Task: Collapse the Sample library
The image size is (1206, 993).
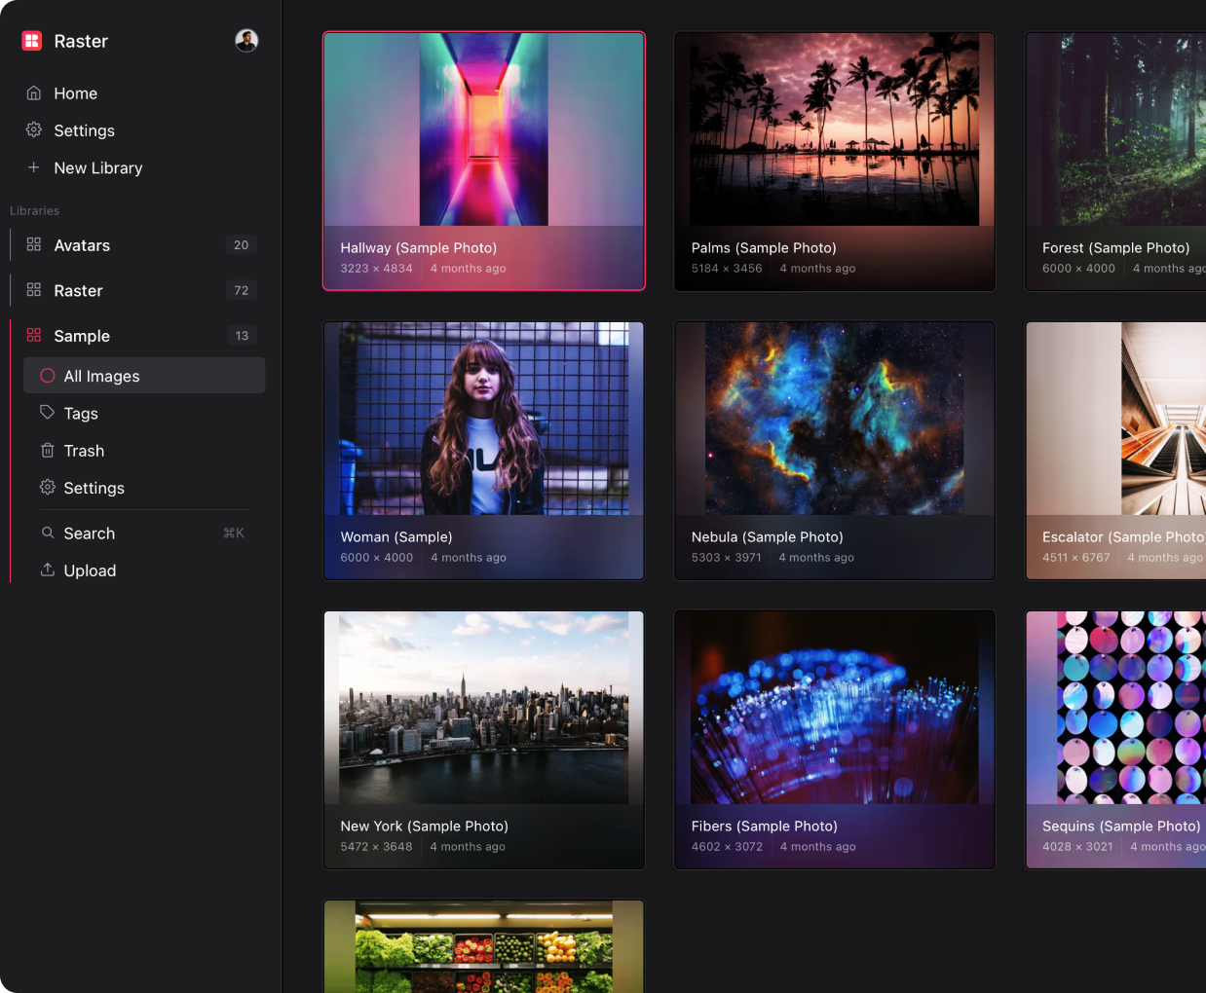Action: click(82, 336)
